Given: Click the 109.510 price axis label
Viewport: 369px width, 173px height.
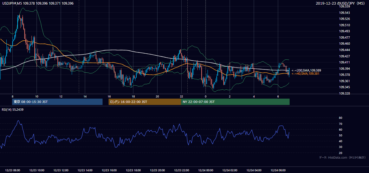Looking at the screenshot, I should point(344,25).
